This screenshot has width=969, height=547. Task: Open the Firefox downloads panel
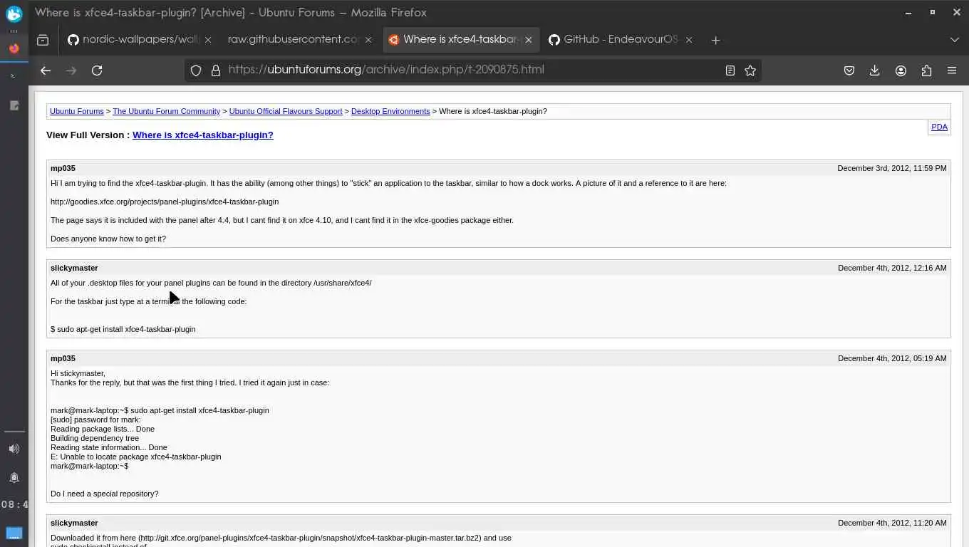(875, 71)
